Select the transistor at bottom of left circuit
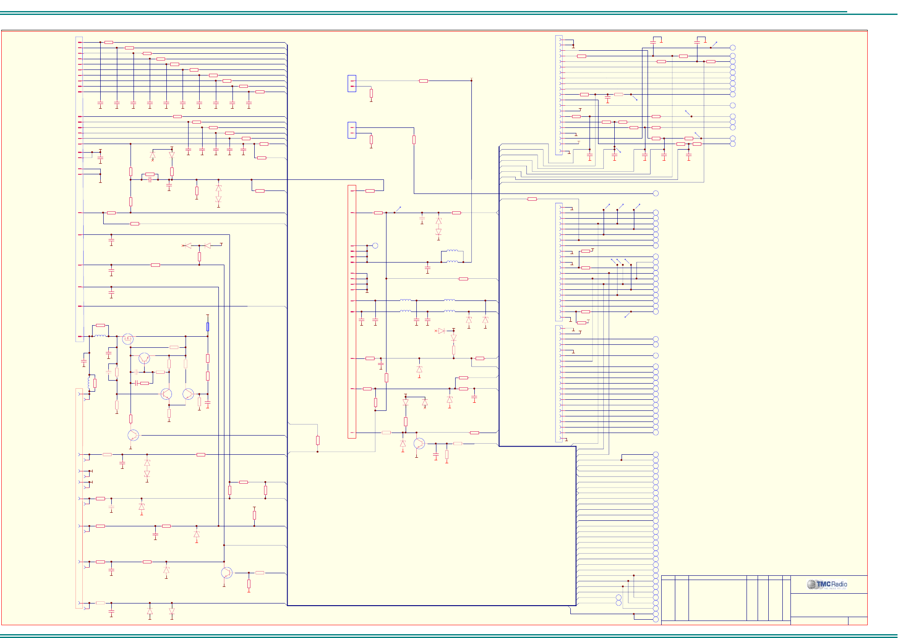 (x=227, y=573)
